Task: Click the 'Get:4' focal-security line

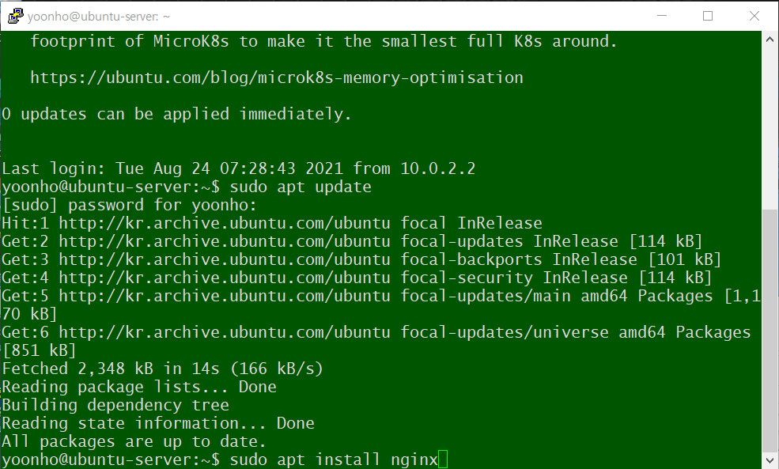Action: (x=357, y=278)
